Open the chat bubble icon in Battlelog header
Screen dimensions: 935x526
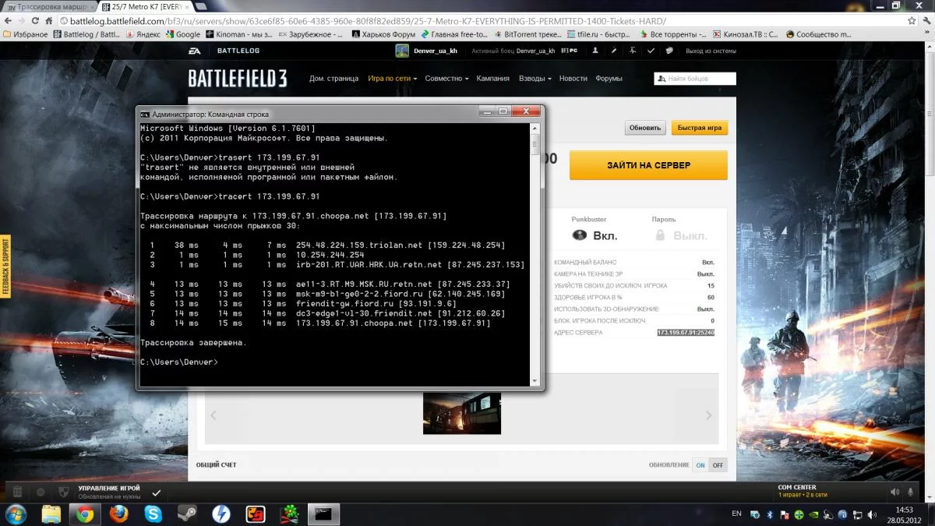tap(669, 51)
